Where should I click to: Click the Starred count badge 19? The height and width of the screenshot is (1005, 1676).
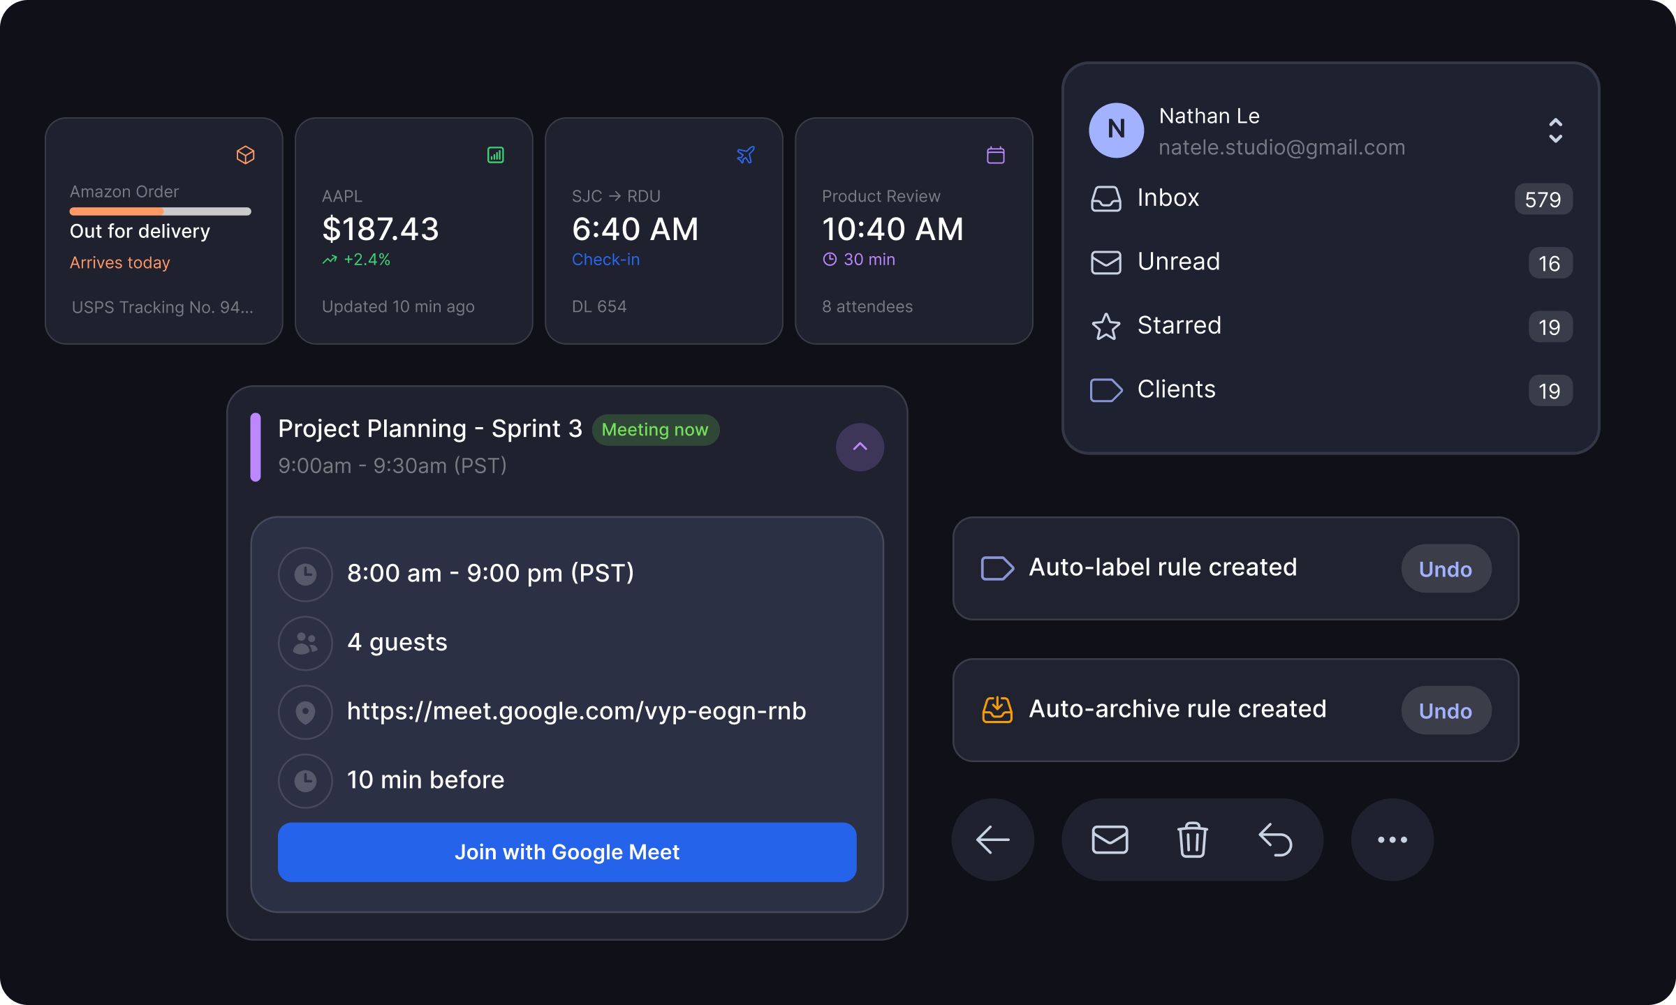coord(1550,327)
